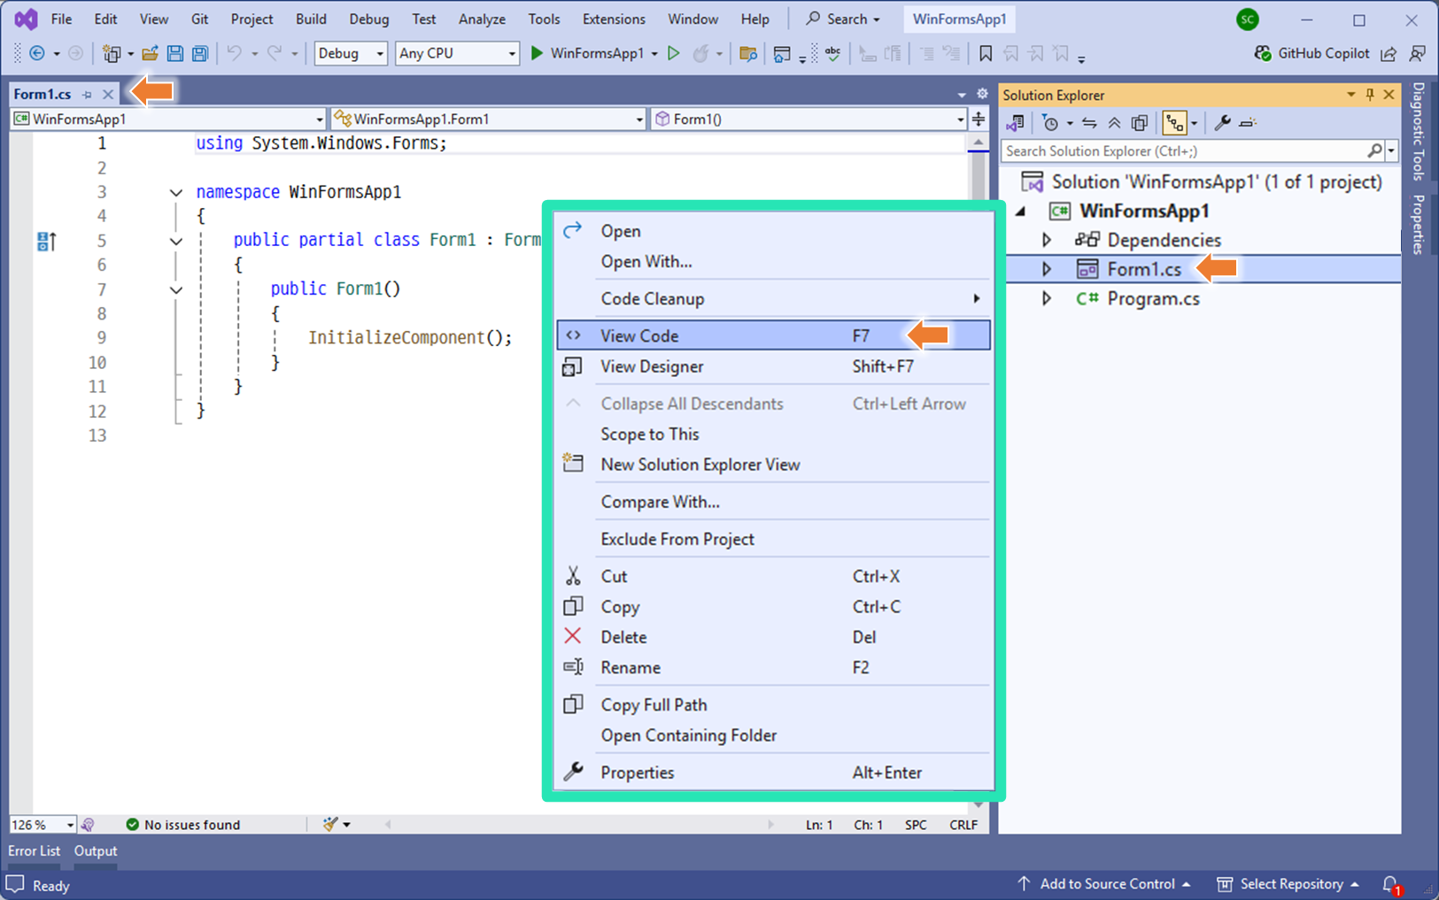Click Collapse All icon in Solution Explorer
Viewport: 1439px width, 900px height.
coord(1114,123)
